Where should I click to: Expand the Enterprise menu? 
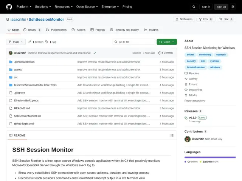pyautogui.click(x=110, y=7)
